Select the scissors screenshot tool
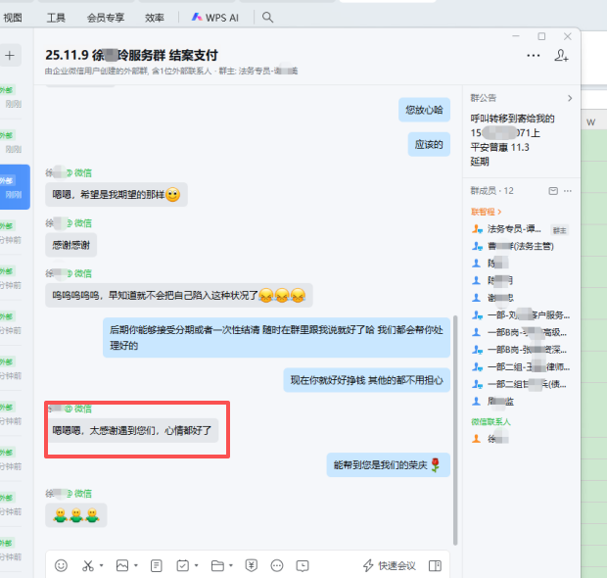 (88, 565)
